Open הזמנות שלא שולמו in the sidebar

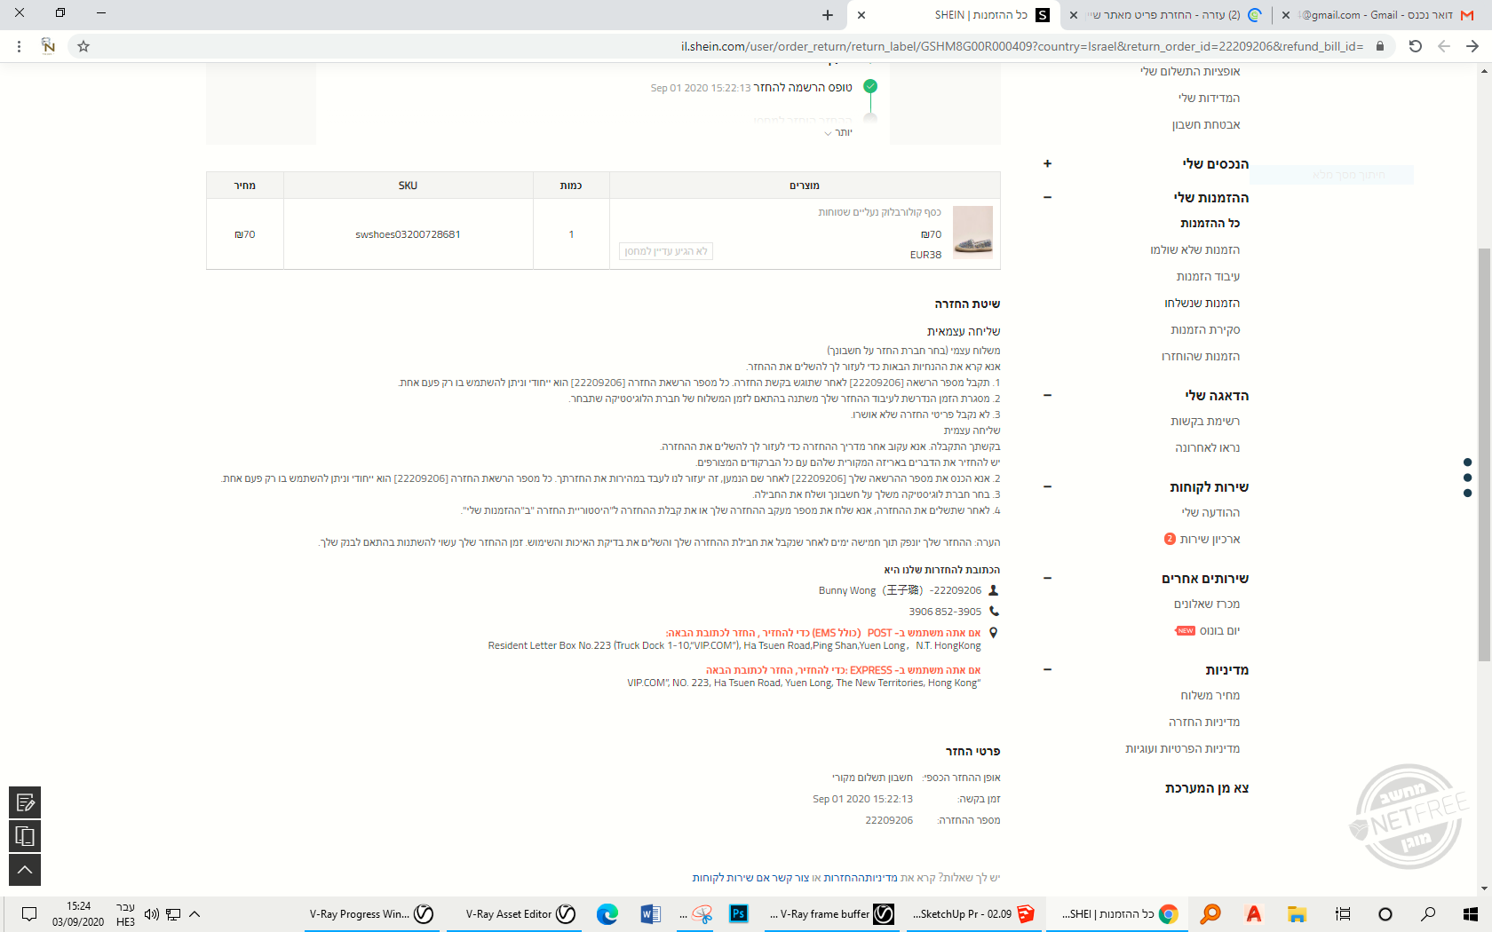tap(1195, 249)
